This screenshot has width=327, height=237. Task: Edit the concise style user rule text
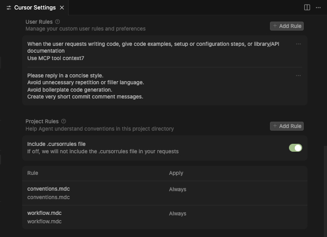85,86
